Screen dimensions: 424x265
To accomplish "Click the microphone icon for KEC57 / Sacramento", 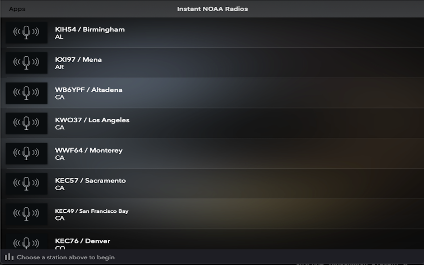I will tap(26, 184).
